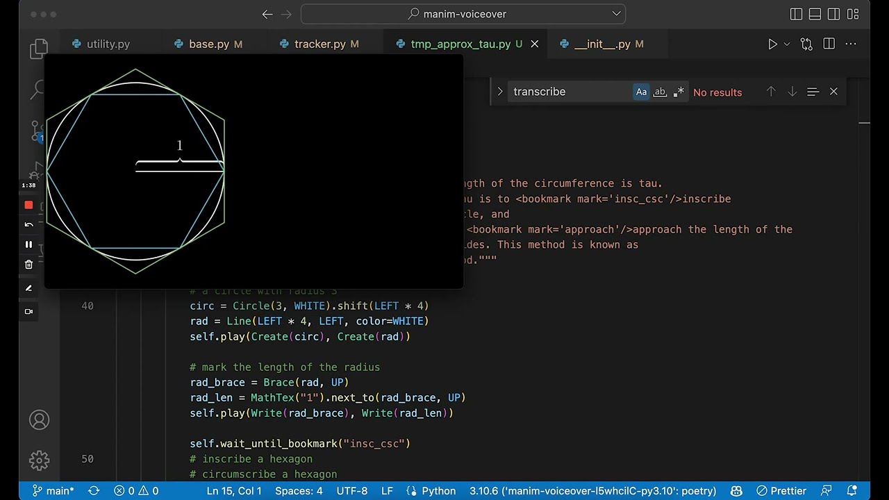The height and width of the screenshot is (500, 889).
Task: Toggle Match Whole Word in find widget
Action: 660,92
